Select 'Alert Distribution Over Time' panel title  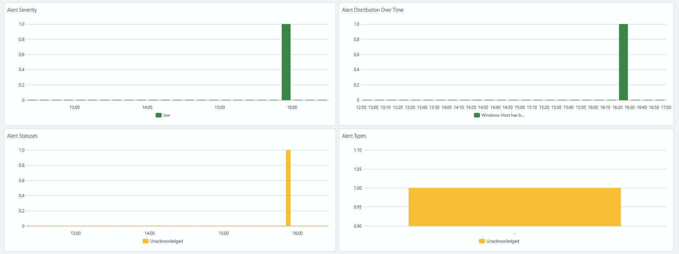[x=373, y=10]
